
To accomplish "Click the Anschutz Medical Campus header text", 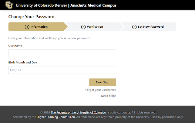I will tap(93, 5).
